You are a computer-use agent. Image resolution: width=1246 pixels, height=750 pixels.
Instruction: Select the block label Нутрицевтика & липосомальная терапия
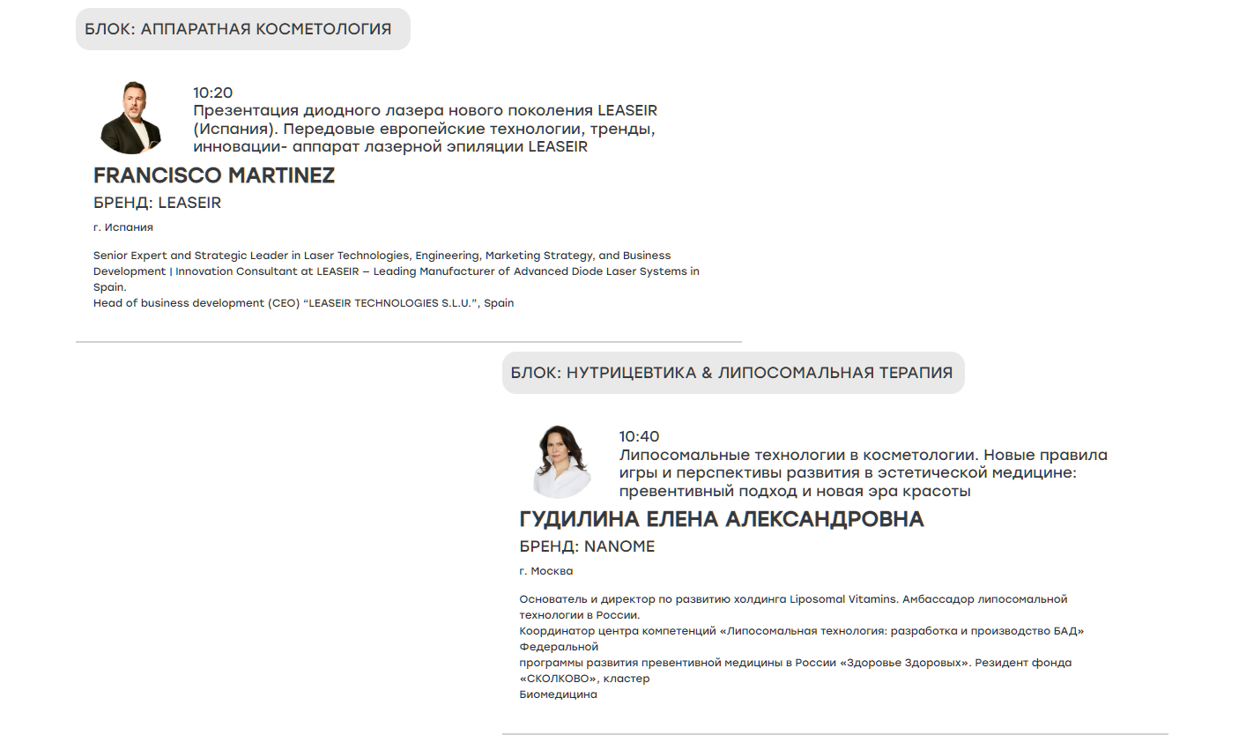tap(733, 373)
